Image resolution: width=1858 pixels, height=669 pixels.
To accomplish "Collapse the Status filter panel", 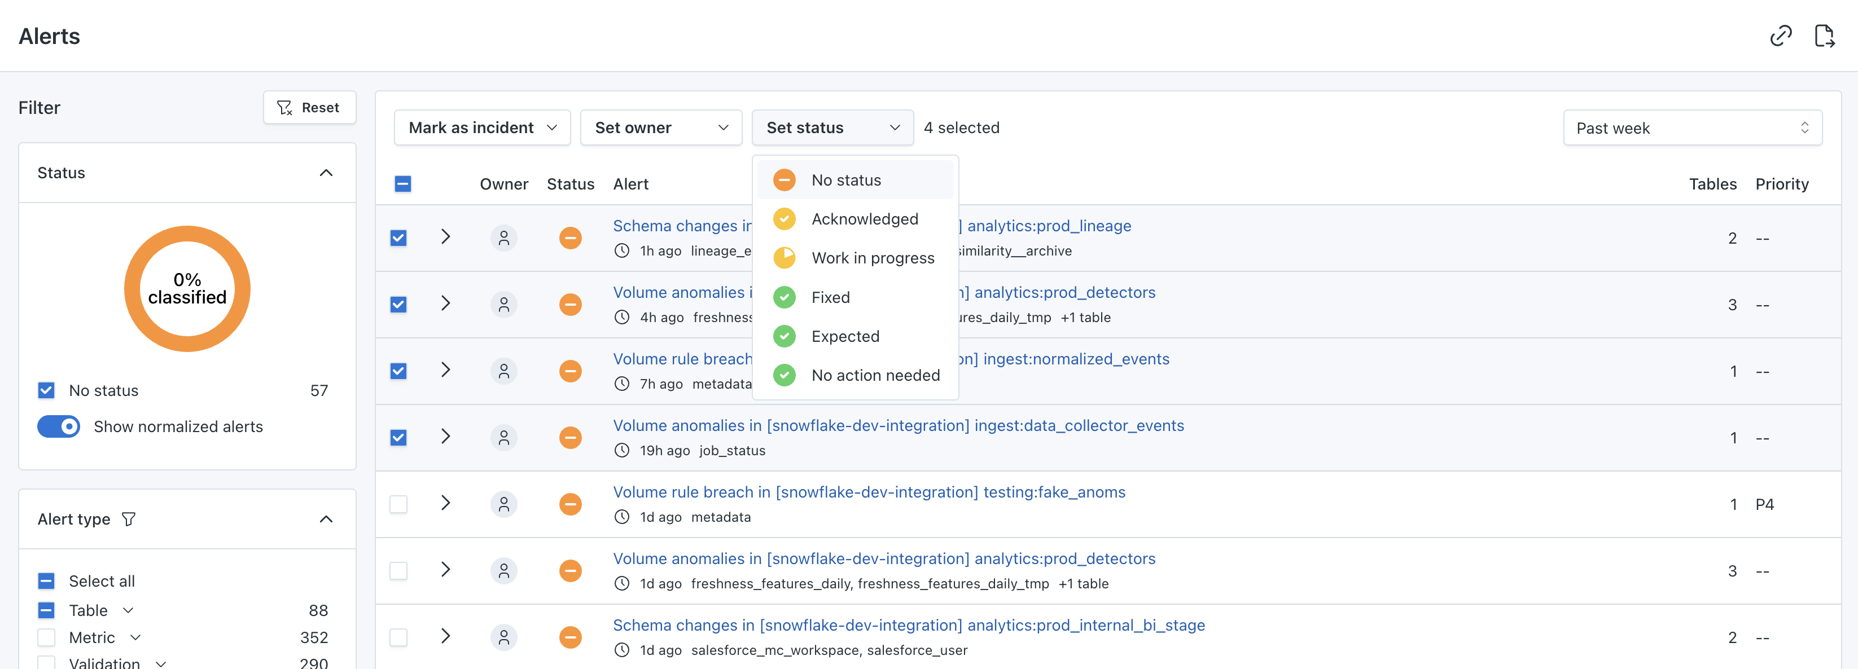I will pos(326,172).
